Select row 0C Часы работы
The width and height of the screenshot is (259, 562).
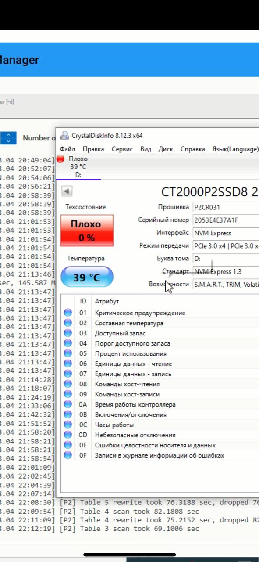point(160,425)
